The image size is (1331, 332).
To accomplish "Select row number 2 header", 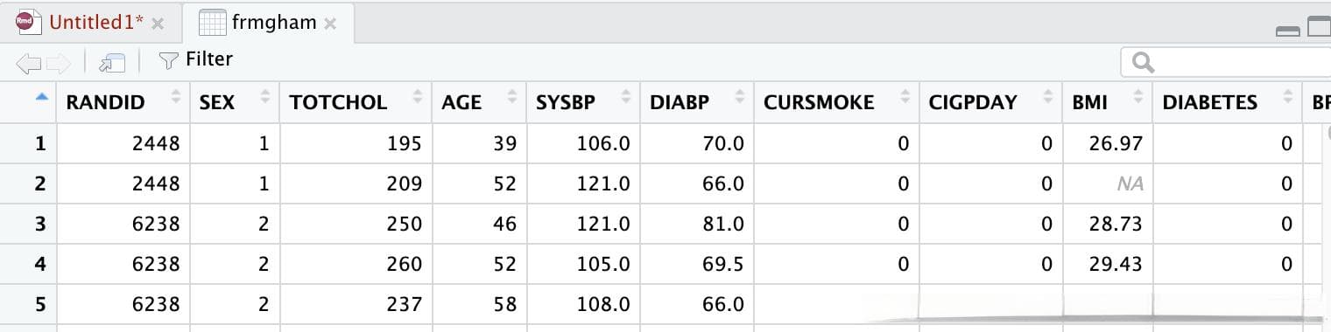I will [39, 183].
